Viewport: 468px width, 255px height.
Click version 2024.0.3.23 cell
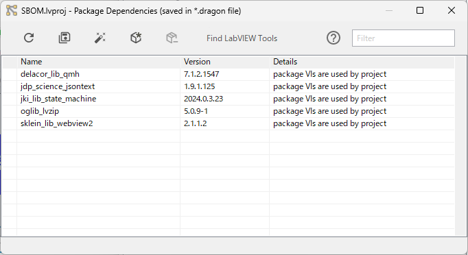click(225, 99)
